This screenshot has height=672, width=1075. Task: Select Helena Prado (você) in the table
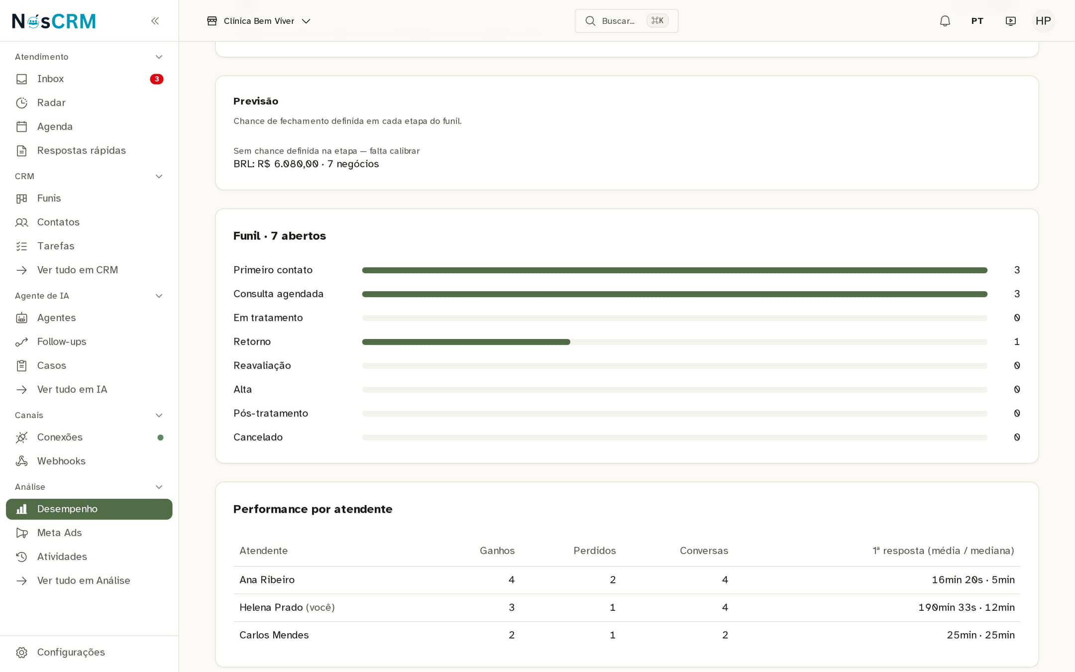point(287,607)
